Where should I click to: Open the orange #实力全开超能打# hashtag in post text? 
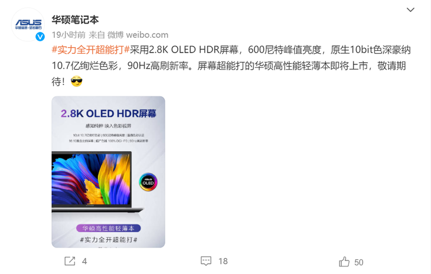coord(91,50)
